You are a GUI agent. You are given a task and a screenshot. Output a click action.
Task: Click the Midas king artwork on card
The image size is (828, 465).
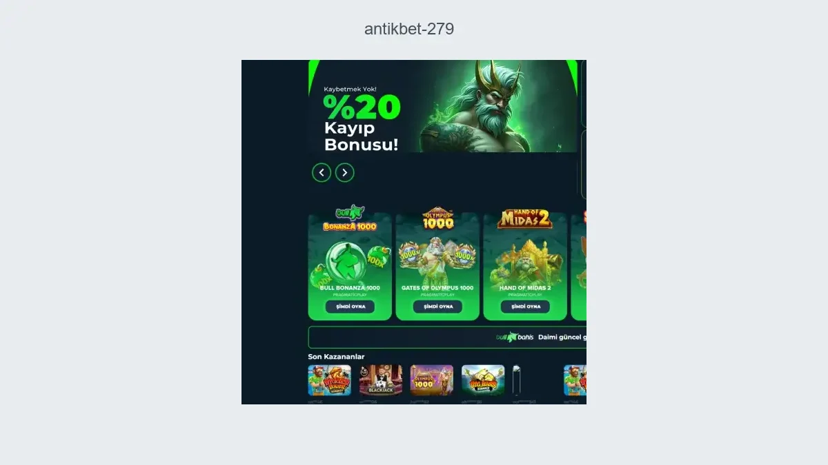pos(525,262)
